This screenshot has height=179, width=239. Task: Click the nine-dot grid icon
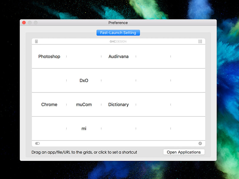coord(200,41)
